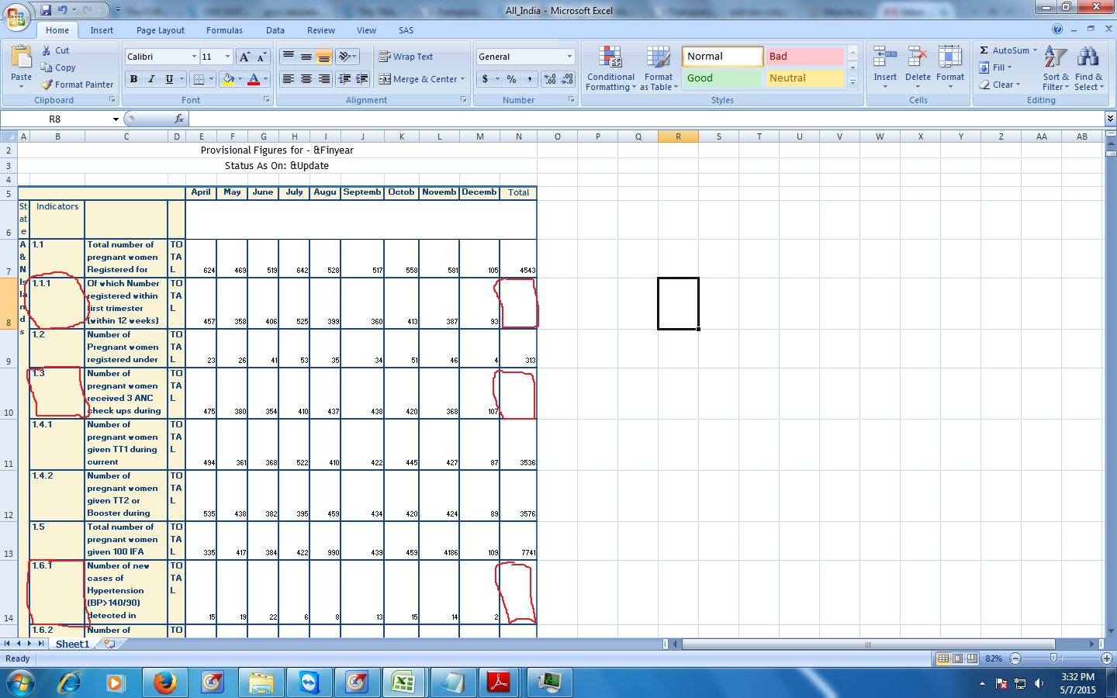Click the Undo arrow icon
1117x698 pixels.
pos(62,10)
